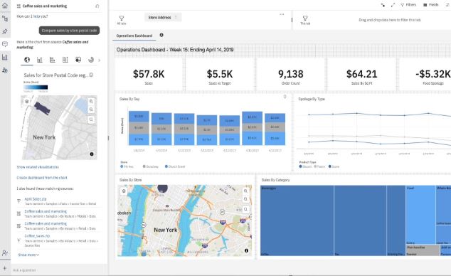Image resolution: width=451 pixels, height=276 pixels.
Task: Toggle Biscotti in the Spoilage By Type legend
Action: (305, 166)
